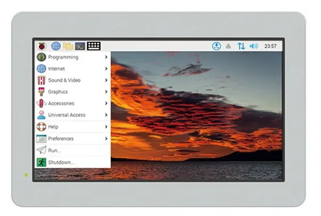Viewport: 321px width, 216px height.
Task: Expand the Programming chevron arrow
Action: pos(106,57)
